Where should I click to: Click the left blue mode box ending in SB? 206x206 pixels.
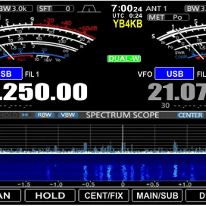point(11,73)
